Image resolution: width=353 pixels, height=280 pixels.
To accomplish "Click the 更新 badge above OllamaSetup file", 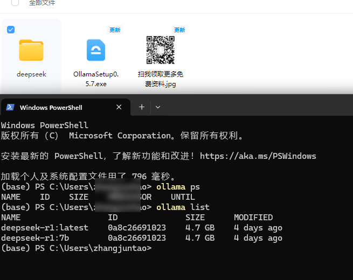I will click(x=115, y=30).
